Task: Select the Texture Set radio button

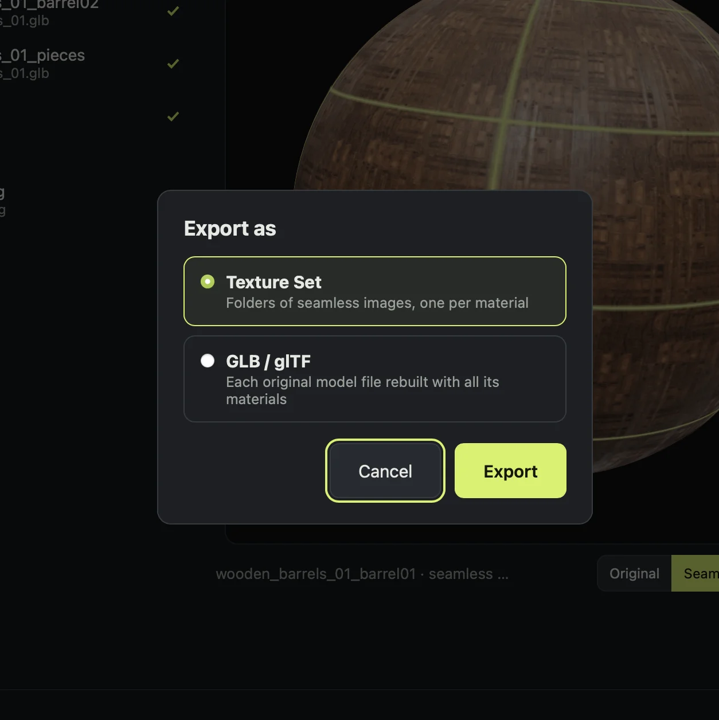Action: click(208, 281)
